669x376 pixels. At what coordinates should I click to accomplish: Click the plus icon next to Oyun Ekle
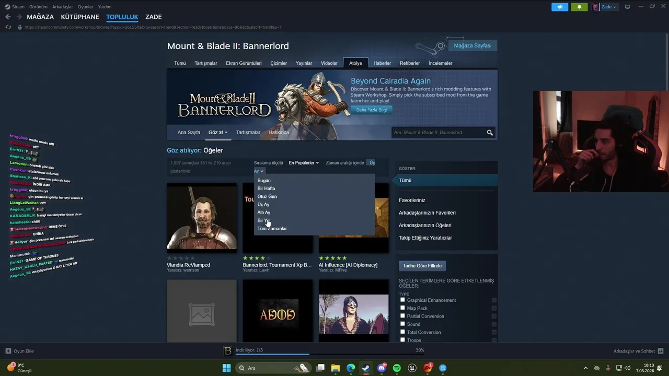(x=8, y=351)
